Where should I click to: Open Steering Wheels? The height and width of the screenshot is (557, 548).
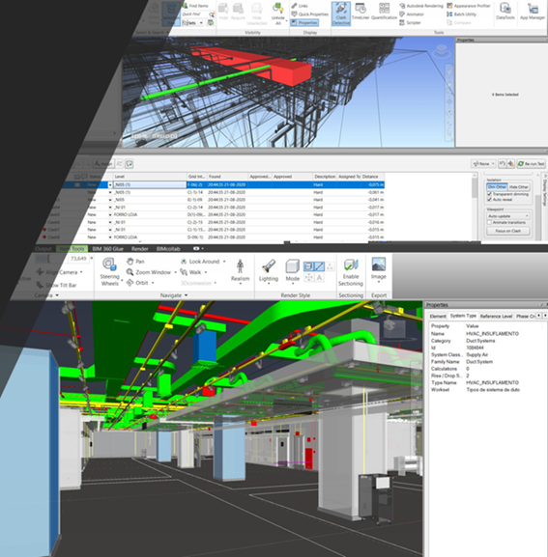[109, 272]
